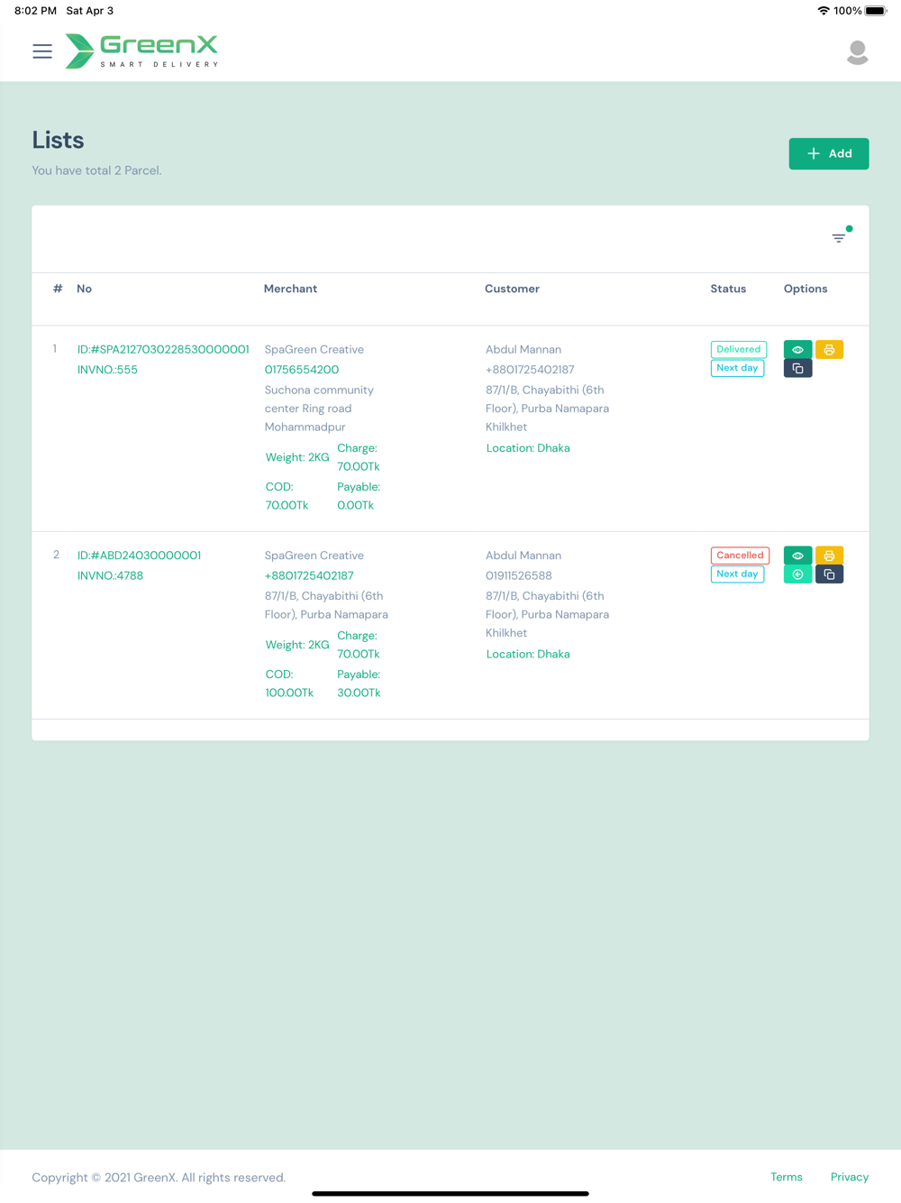This screenshot has height=1203, width=901.
Task: Click the Add parcel button
Action: (x=829, y=153)
